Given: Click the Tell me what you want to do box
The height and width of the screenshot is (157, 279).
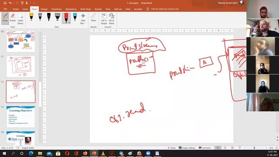Looking at the screenshot, I should click(165, 9).
